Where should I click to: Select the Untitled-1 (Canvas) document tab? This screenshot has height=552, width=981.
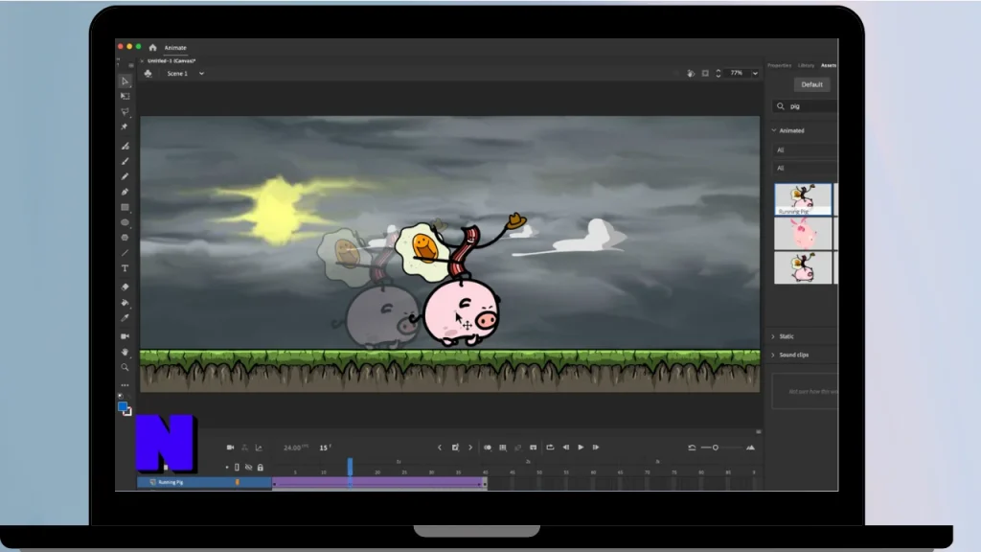pyautogui.click(x=171, y=60)
